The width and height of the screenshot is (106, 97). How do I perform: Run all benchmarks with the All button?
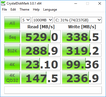(x=12, y=23)
